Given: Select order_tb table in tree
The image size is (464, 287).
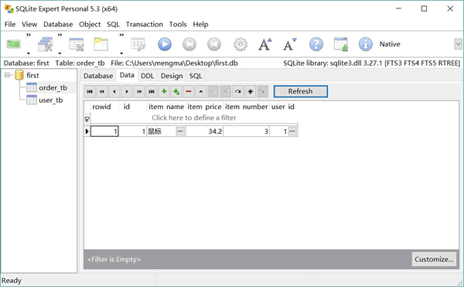Looking at the screenshot, I should pyautogui.click(x=53, y=87).
